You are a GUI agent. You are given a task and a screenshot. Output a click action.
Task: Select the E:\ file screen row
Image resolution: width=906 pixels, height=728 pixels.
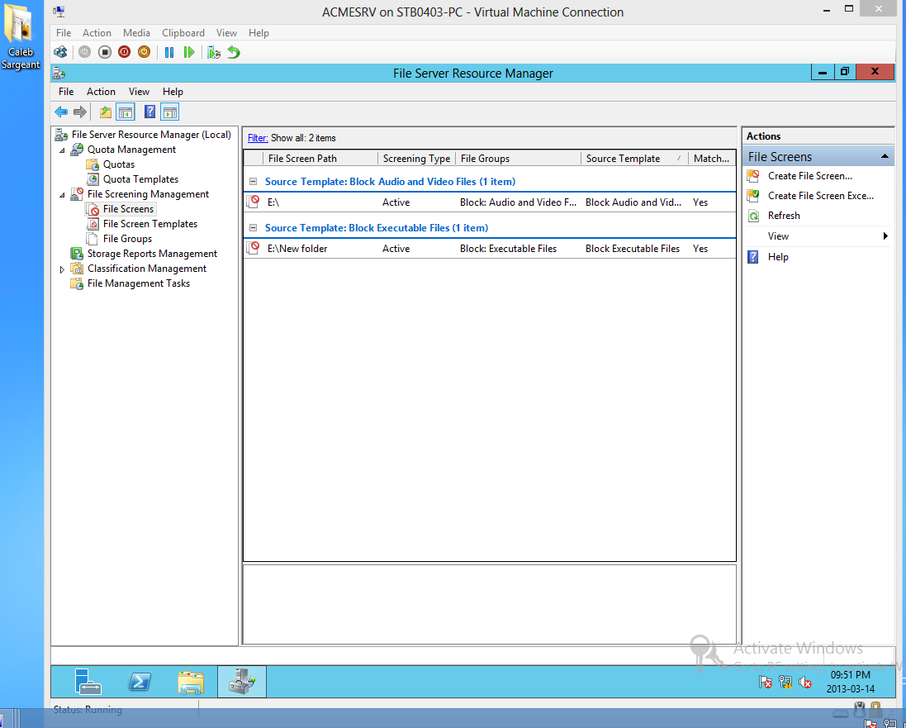point(490,202)
